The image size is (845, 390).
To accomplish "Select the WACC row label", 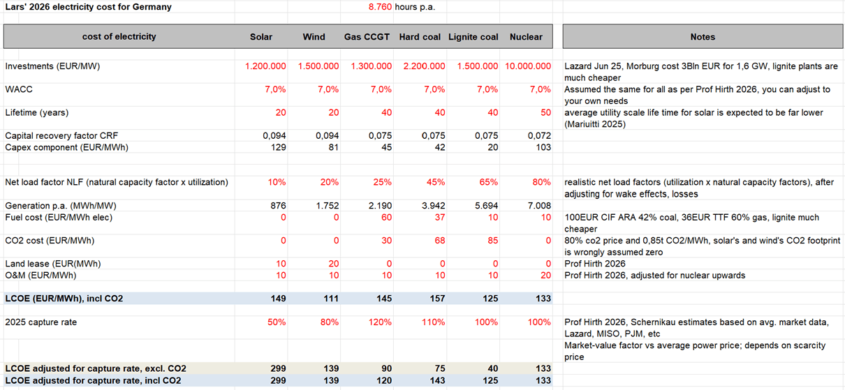I will point(20,89).
